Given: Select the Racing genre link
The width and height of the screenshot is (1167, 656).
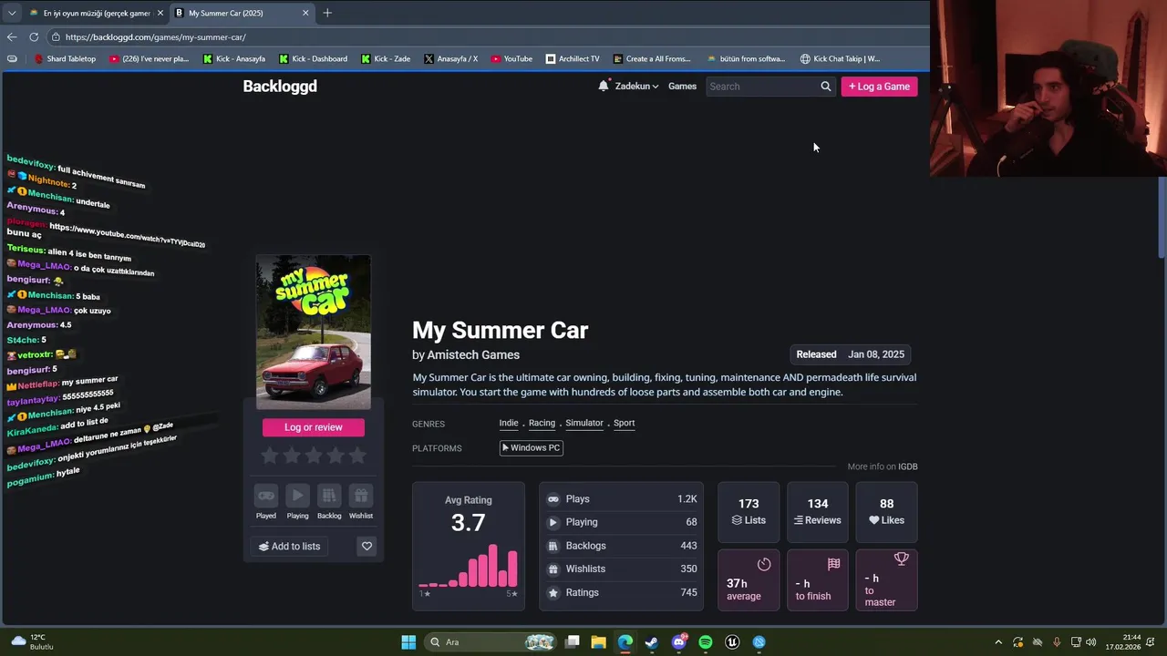Looking at the screenshot, I should [x=542, y=423].
